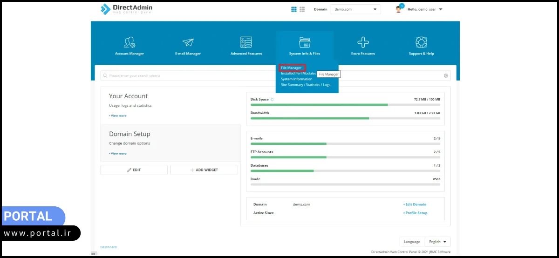The image size is (559, 258).
Task: Open the demo.com domain dropdown
Action: pos(355,9)
